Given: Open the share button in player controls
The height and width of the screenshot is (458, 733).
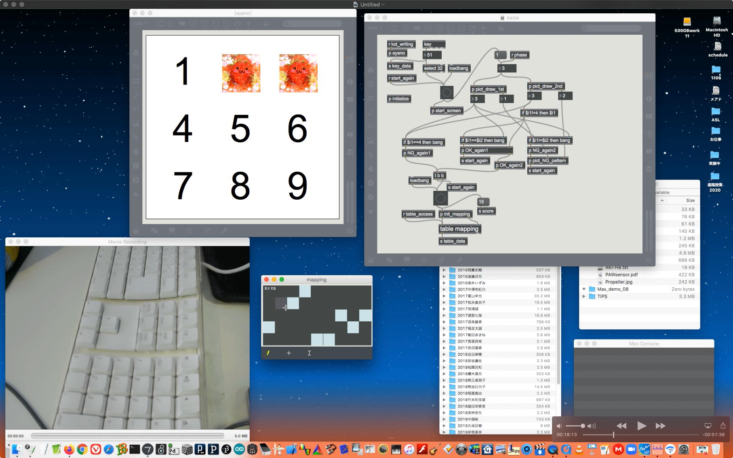Looking at the screenshot, I should (x=723, y=425).
